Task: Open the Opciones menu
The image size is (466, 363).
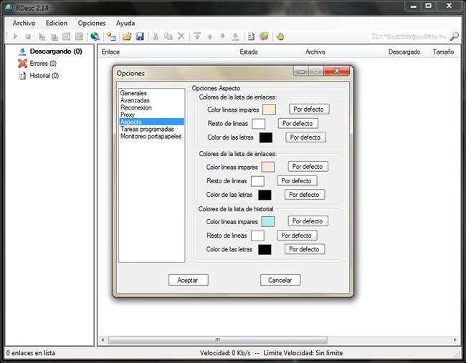Action: tap(91, 23)
